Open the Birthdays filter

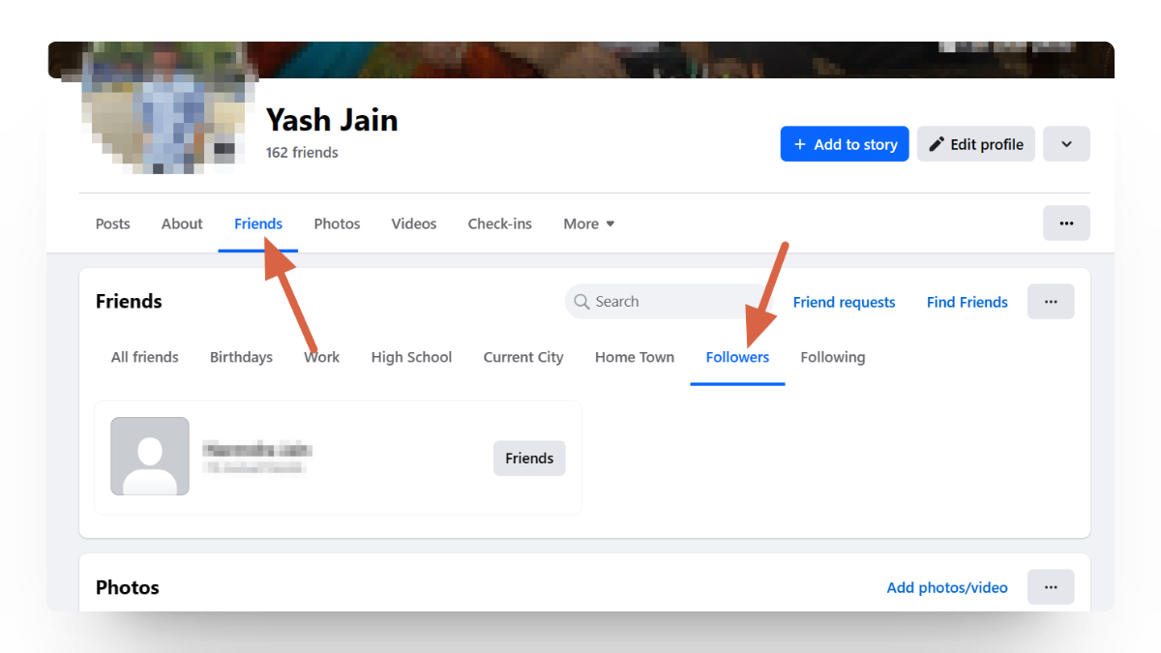[x=241, y=357]
